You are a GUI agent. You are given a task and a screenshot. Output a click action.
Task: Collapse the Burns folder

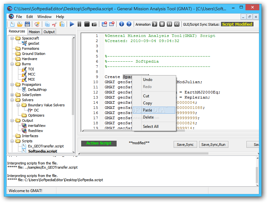pos(12,64)
